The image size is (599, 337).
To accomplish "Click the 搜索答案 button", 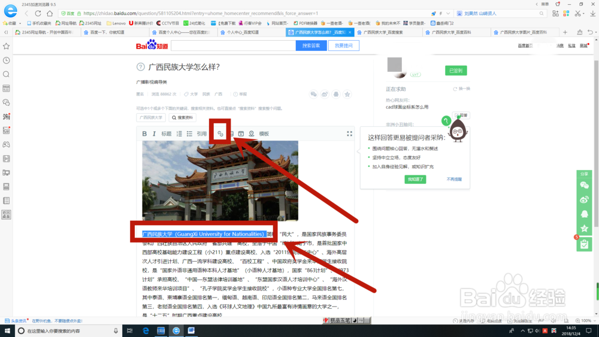I will (311, 45).
